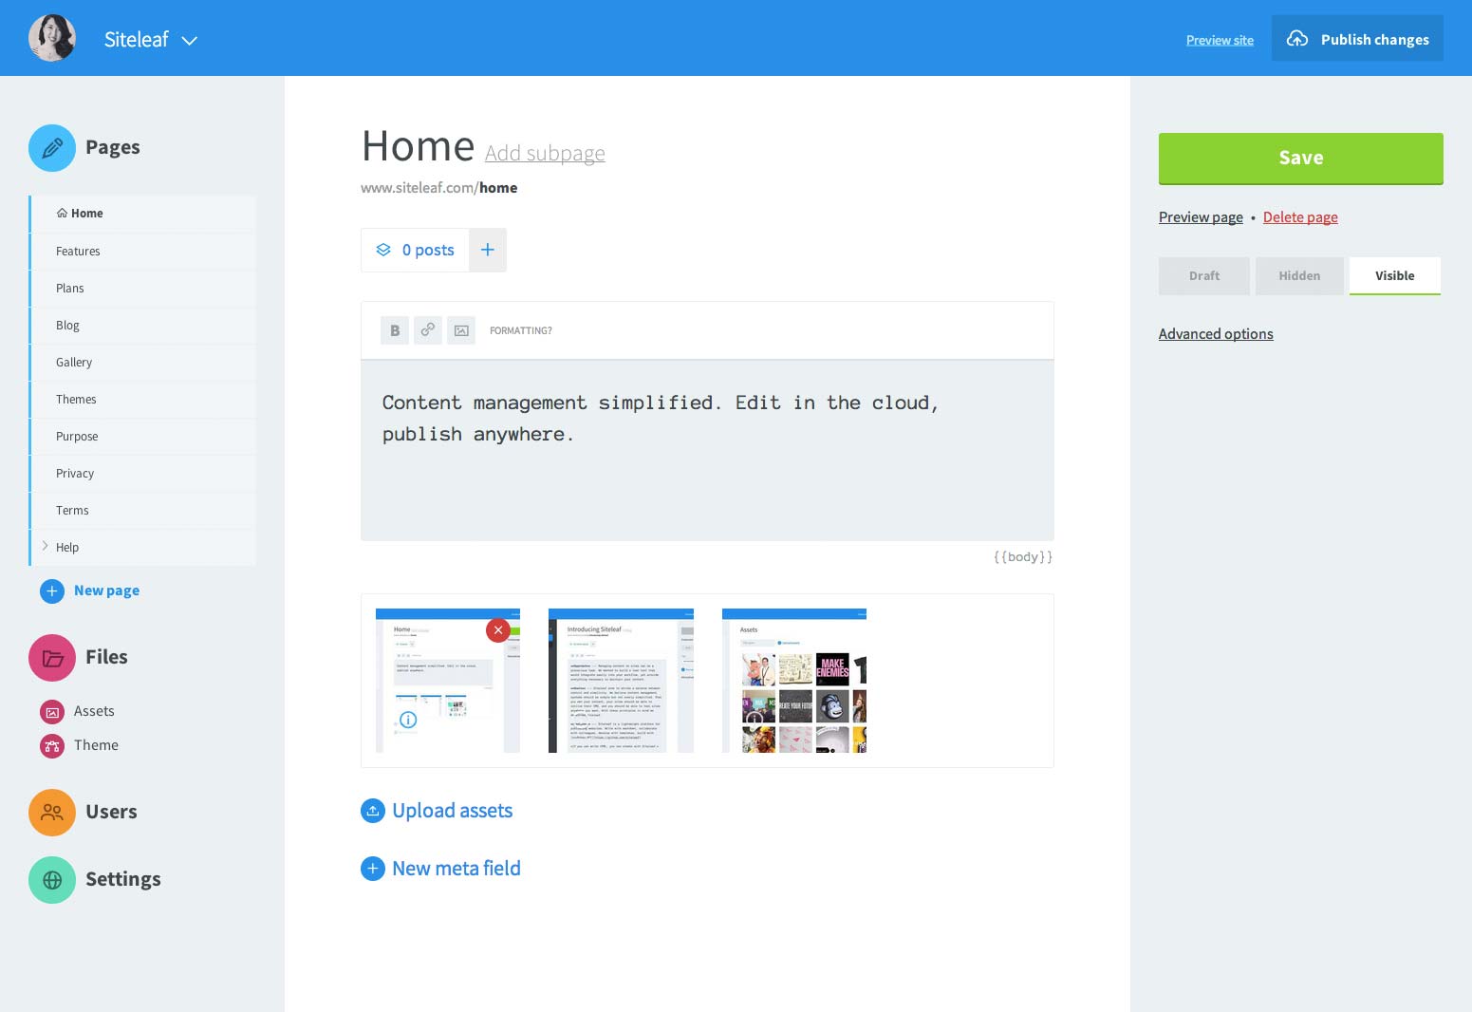The image size is (1472, 1012).
Task: Open the 0 posts button
Action: coord(415,250)
